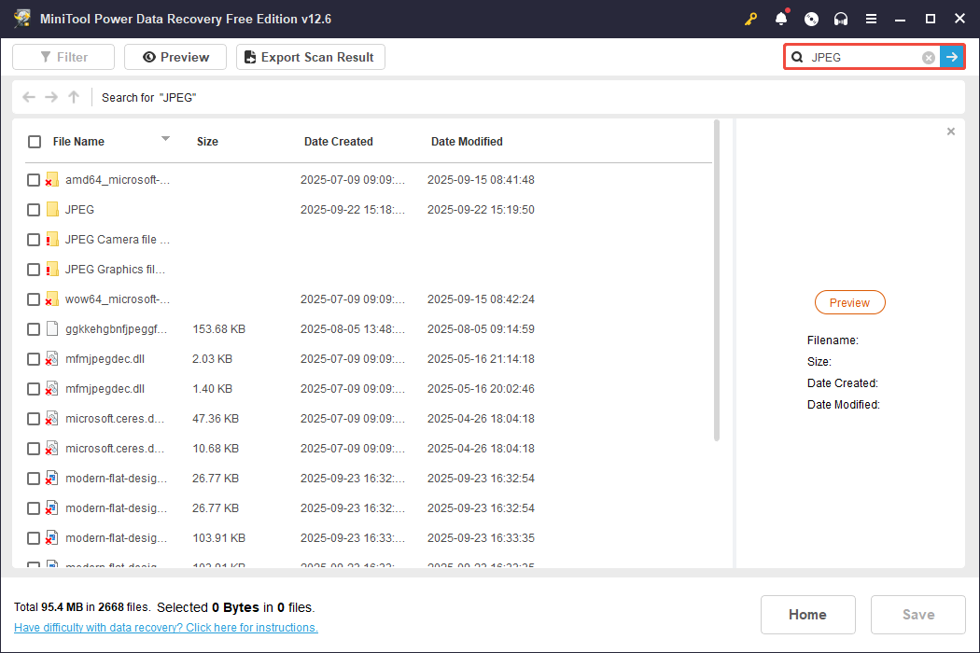This screenshot has width=980, height=653.
Task: Open the data recovery instructions link
Action: [x=166, y=627]
